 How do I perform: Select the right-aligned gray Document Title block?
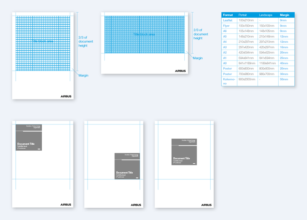pyautogui.click(x=127, y=166)
